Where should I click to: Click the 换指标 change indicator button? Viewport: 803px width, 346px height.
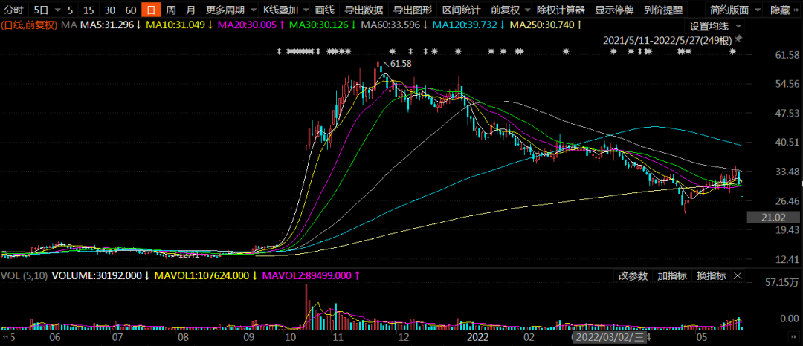click(x=711, y=275)
